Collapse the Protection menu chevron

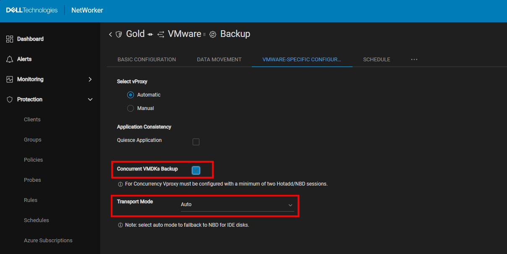[90, 100]
